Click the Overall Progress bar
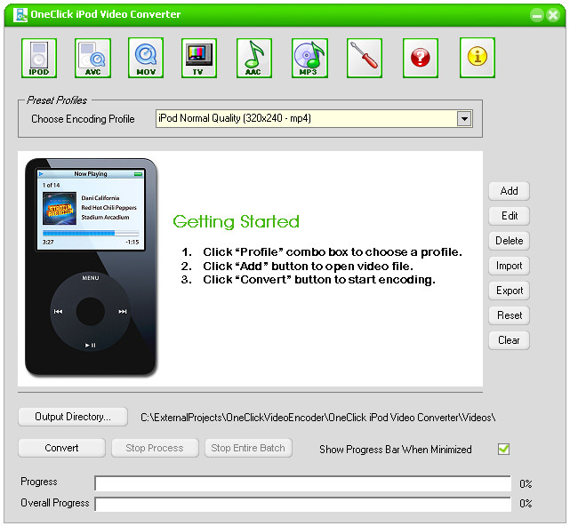The height and width of the screenshot is (526, 570). (303, 504)
